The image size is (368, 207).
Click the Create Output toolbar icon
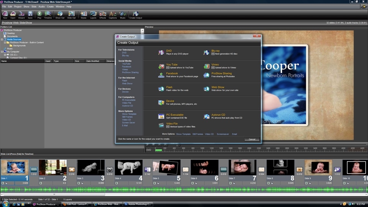[x=136, y=15]
